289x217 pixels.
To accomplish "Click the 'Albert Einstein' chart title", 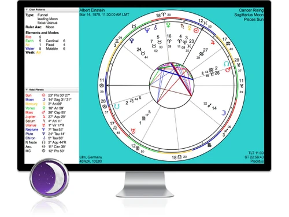I will (x=92, y=10).
